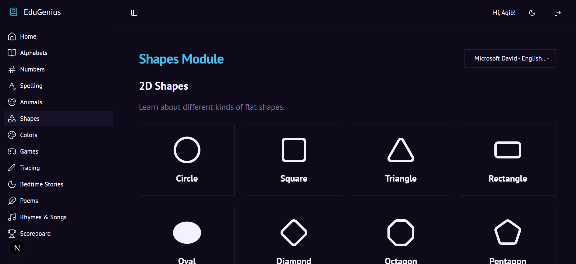Click the Numbers hash icon

coord(12,69)
